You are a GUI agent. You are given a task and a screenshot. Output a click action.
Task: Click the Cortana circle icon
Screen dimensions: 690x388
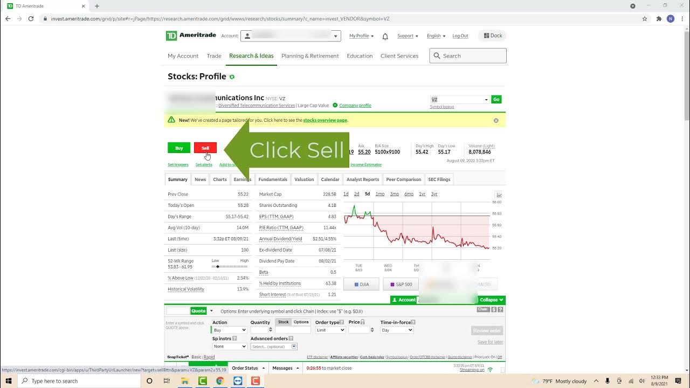[x=149, y=381]
